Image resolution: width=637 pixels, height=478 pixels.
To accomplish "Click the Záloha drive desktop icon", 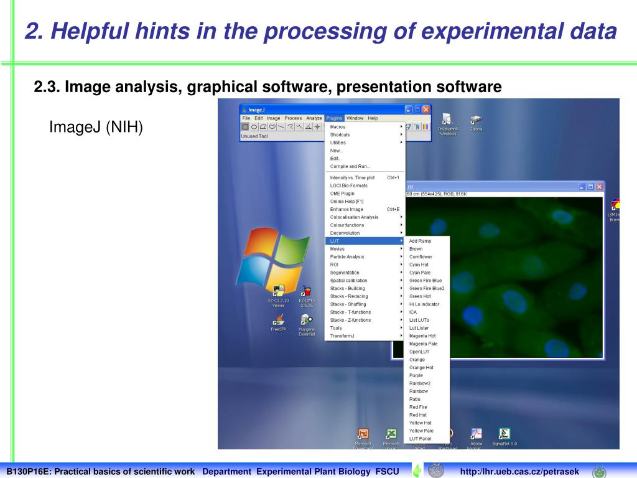I will click(x=476, y=123).
